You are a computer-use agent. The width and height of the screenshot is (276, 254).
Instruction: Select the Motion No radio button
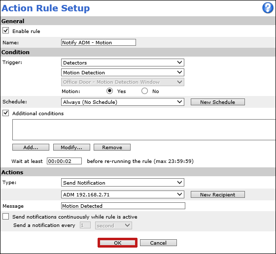144,91
